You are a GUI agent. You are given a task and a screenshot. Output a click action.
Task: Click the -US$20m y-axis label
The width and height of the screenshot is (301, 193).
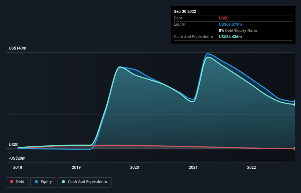tap(17, 158)
